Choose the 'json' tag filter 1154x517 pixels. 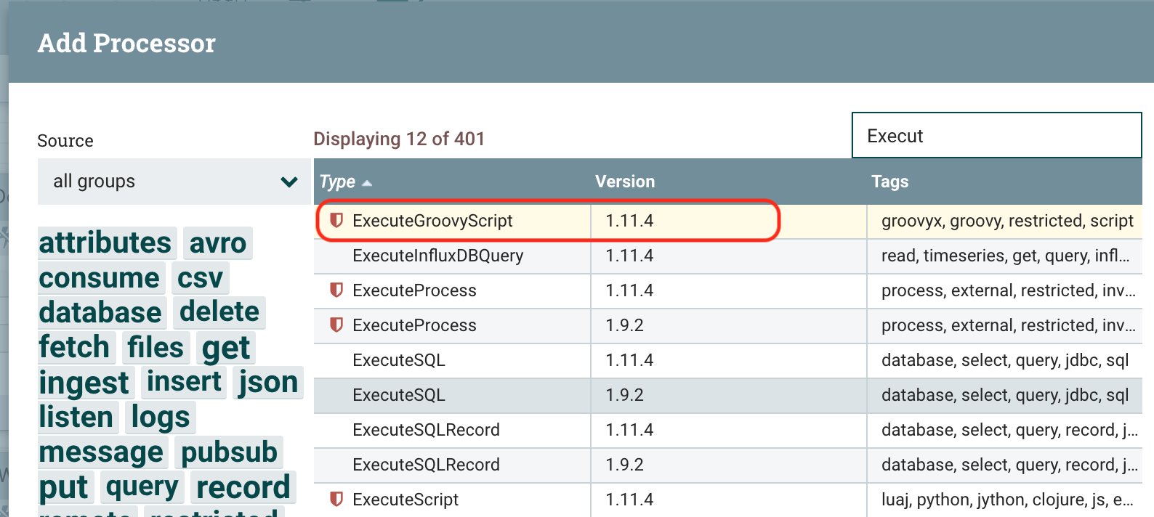pyautogui.click(x=268, y=382)
